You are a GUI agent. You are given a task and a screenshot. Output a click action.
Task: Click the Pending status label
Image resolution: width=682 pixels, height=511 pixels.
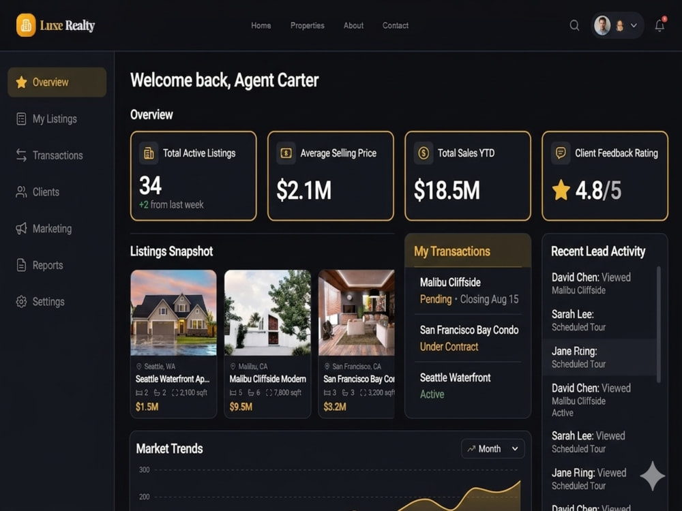click(x=436, y=299)
